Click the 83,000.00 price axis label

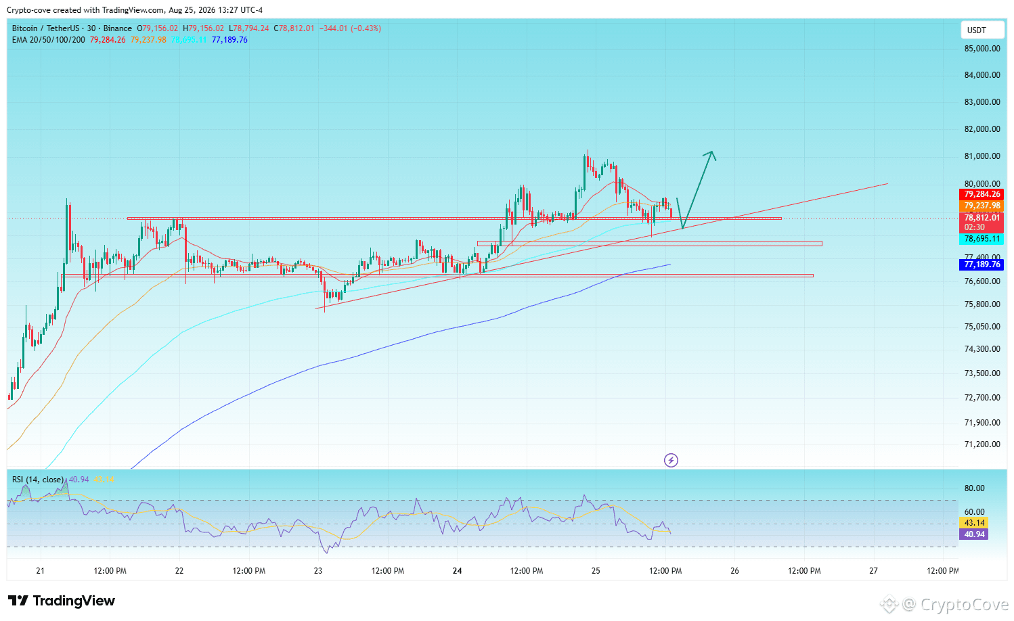click(x=982, y=102)
